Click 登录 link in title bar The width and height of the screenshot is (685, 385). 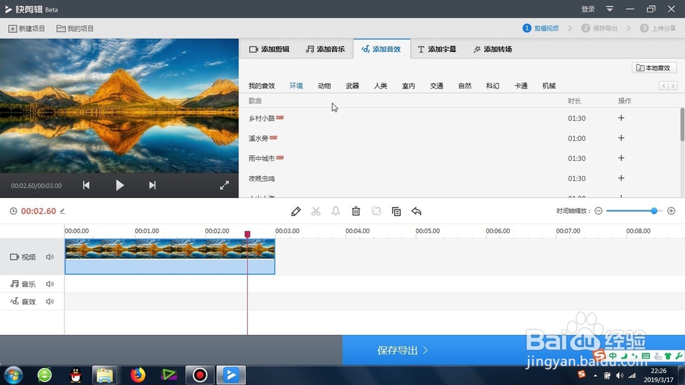pyautogui.click(x=588, y=9)
